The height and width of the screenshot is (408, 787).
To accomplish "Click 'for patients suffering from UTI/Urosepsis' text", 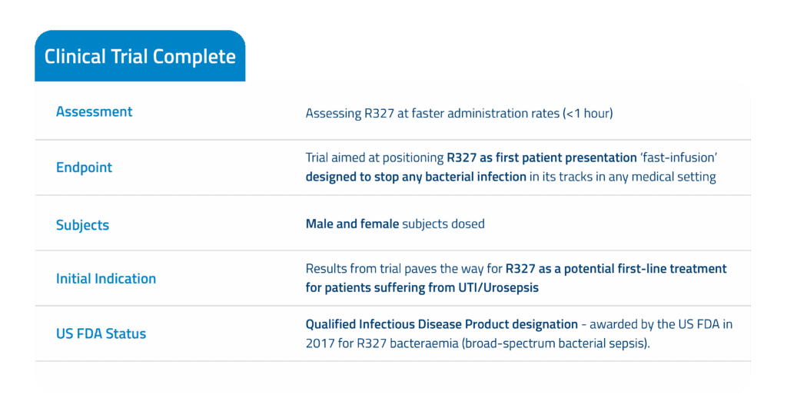I will (420, 287).
